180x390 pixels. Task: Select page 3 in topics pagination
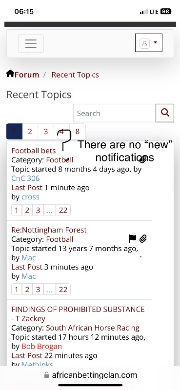tap(46, 131)
